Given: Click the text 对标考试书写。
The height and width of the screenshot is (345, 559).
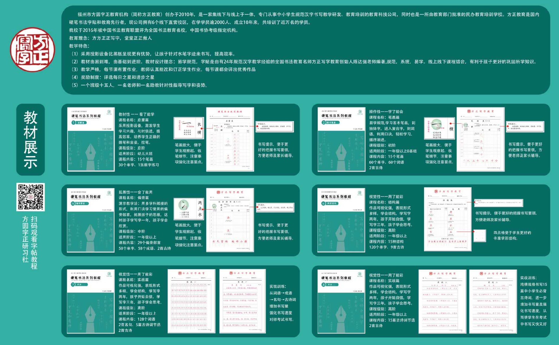Looking at the screenshot, I should click(x=282, y=319).
